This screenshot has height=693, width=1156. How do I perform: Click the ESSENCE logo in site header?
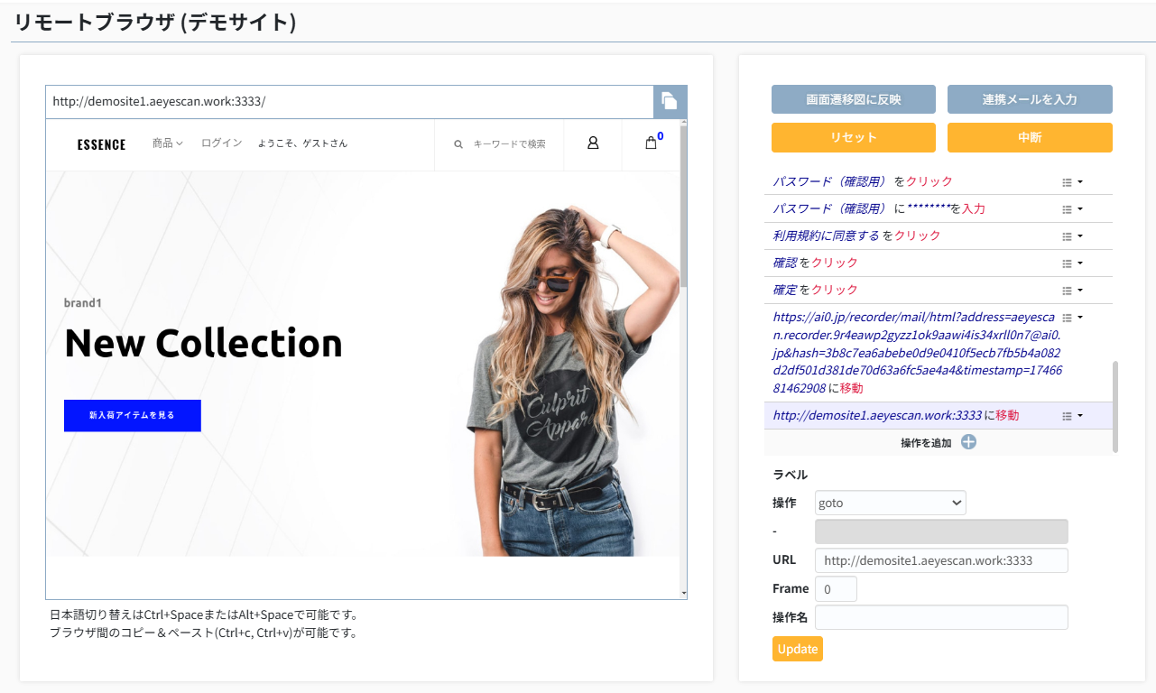point(101,144)
